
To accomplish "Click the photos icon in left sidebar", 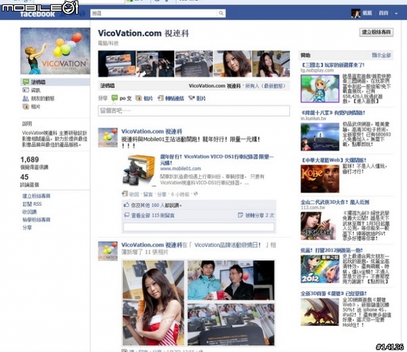I will coord(25,107).
